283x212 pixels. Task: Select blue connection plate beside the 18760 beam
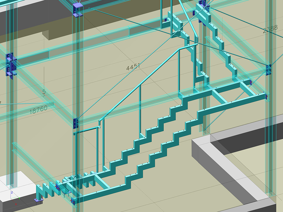(76, 122)
